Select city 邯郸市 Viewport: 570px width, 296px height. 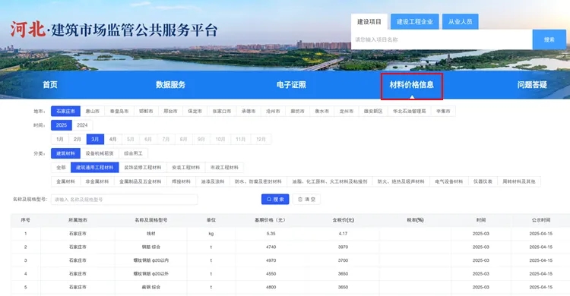(146, 111)
